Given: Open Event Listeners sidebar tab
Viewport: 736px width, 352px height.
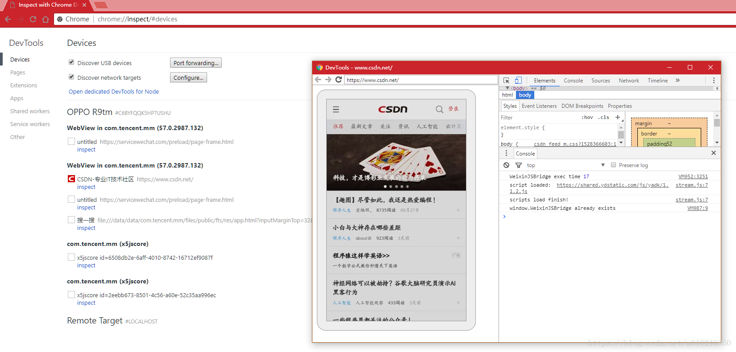Looking at the screenshot, I should pos(539,106).
